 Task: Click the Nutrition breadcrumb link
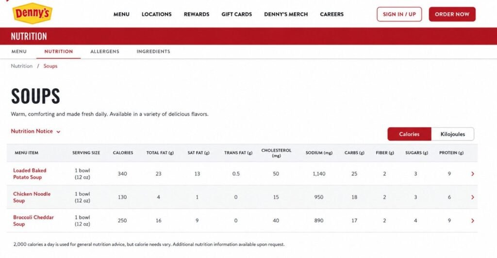(x=21, y=66)
